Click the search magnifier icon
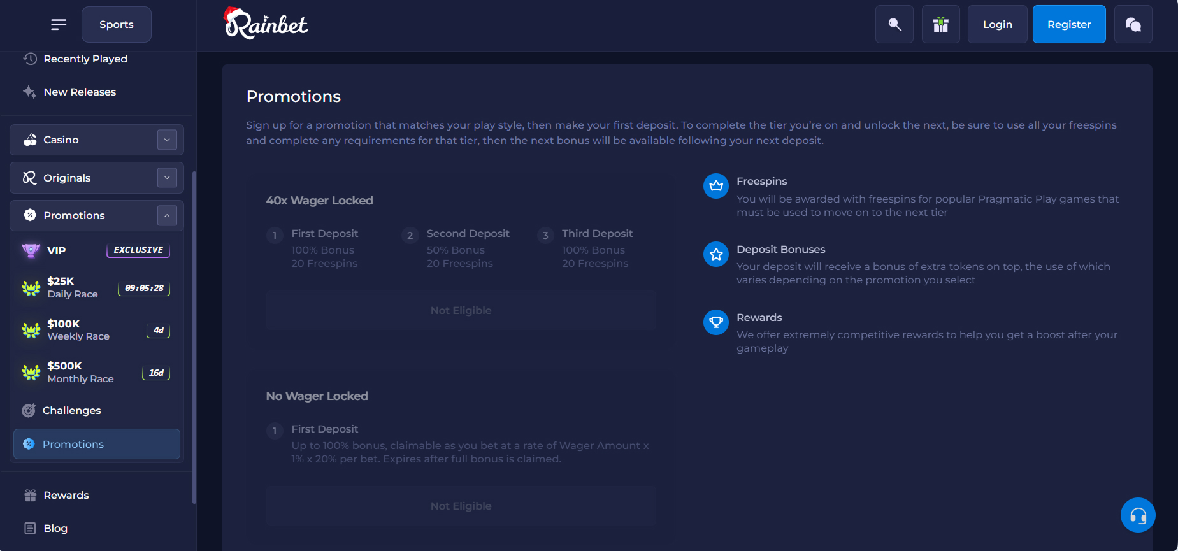1178x551 pixels. [x=894, y=24]
